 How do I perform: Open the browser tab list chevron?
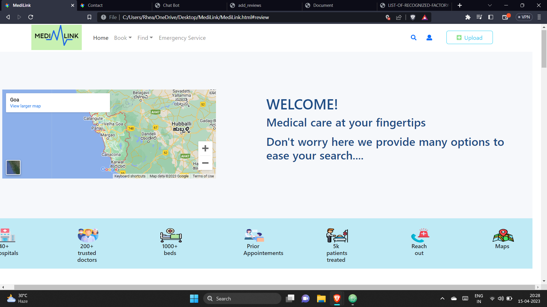(490, 5)
